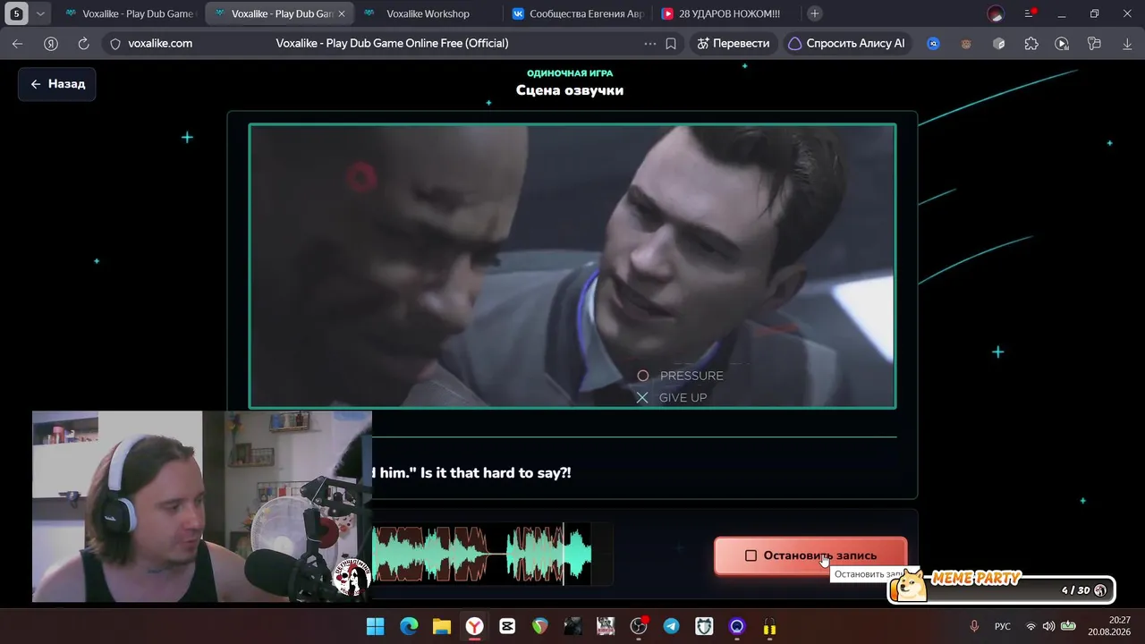Open the three-dot page actions menu

coord(649,43)
